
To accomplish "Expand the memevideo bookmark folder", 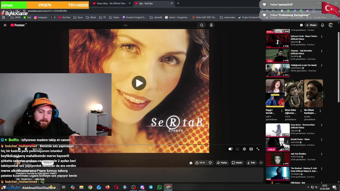I will point(228,18).
